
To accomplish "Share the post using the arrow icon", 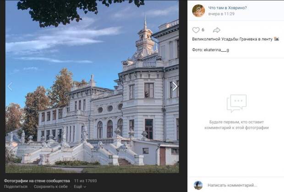I will (x=217, y=30).
